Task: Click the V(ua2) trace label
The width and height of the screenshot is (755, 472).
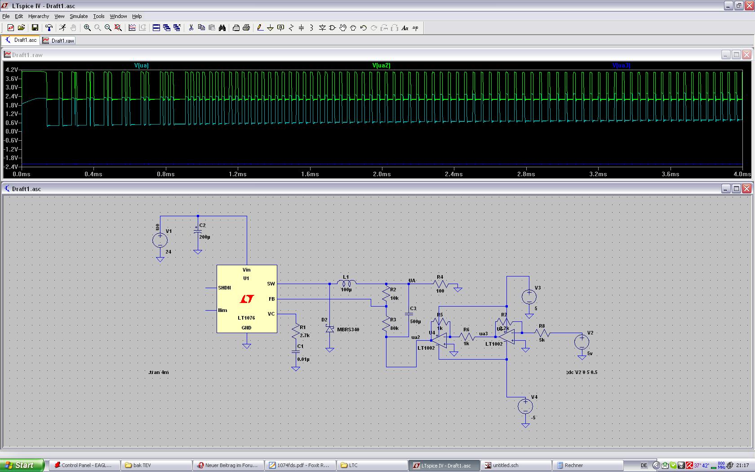Action: [382, 66]
